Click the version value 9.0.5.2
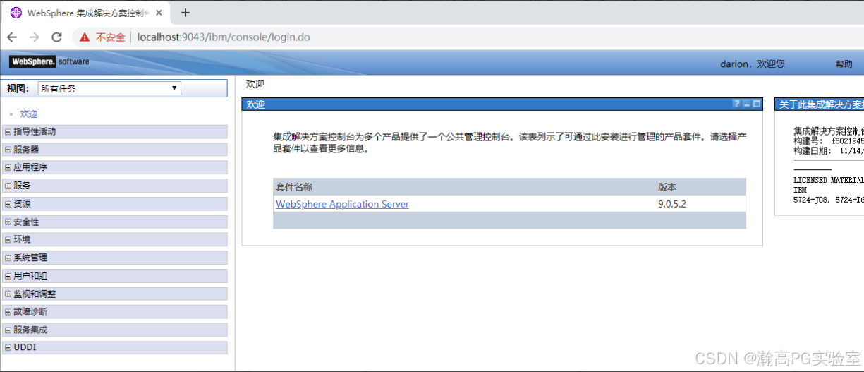 (672, 204)
